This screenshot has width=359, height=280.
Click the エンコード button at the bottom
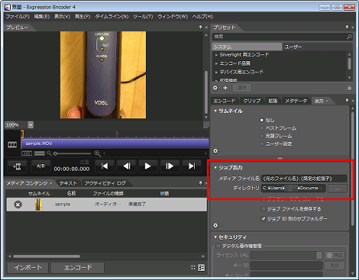tap(78, 268)
